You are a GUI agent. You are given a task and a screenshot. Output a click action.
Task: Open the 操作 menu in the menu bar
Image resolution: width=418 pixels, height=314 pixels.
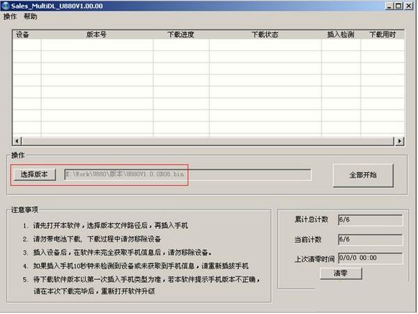pyautogui.click(x=10, y=17)
